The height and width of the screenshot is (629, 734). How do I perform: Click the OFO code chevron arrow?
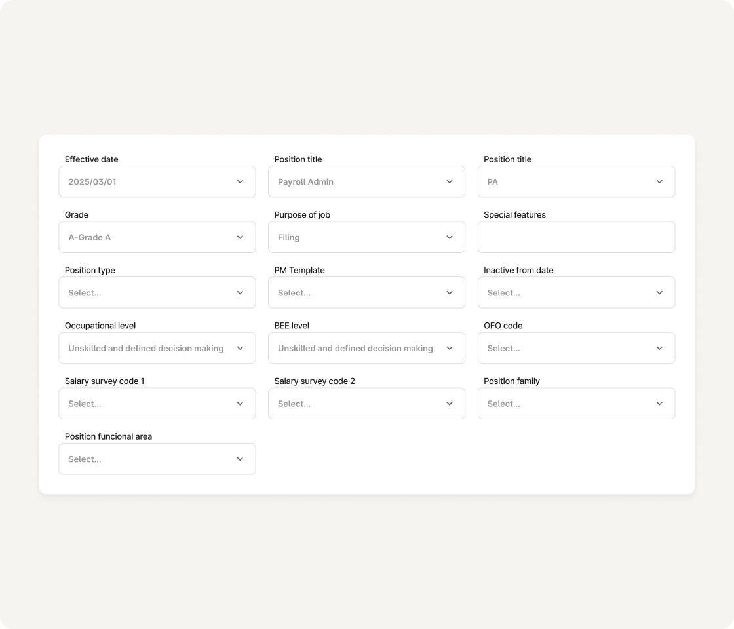[x=659, y=348]
